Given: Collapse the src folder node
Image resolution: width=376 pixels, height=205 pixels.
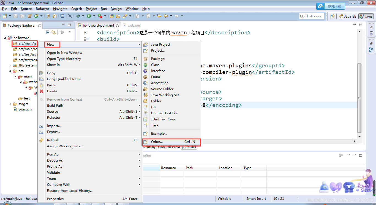Looking at the screenshot, I should (x=10, y=71).
